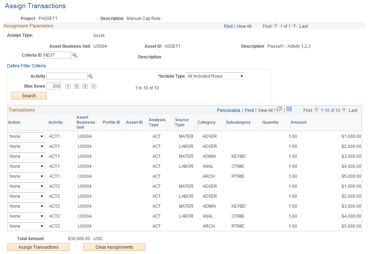The image size is (369, 254).
Task: Show next rows arrow icon beside Max Rows
Action: pos(85,86)
